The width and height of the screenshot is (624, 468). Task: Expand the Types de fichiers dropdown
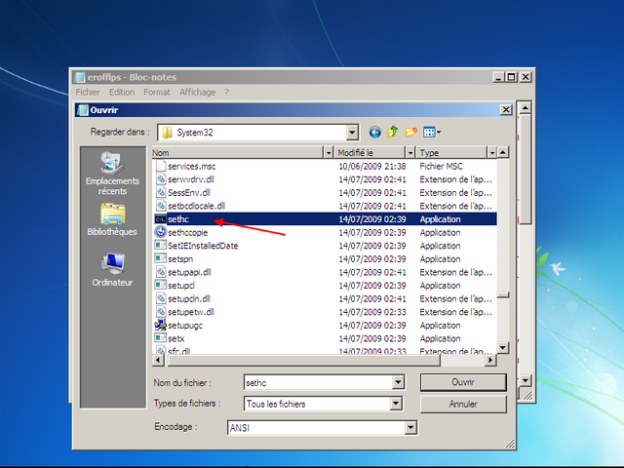pyautogui.click(x=396, y=404)
